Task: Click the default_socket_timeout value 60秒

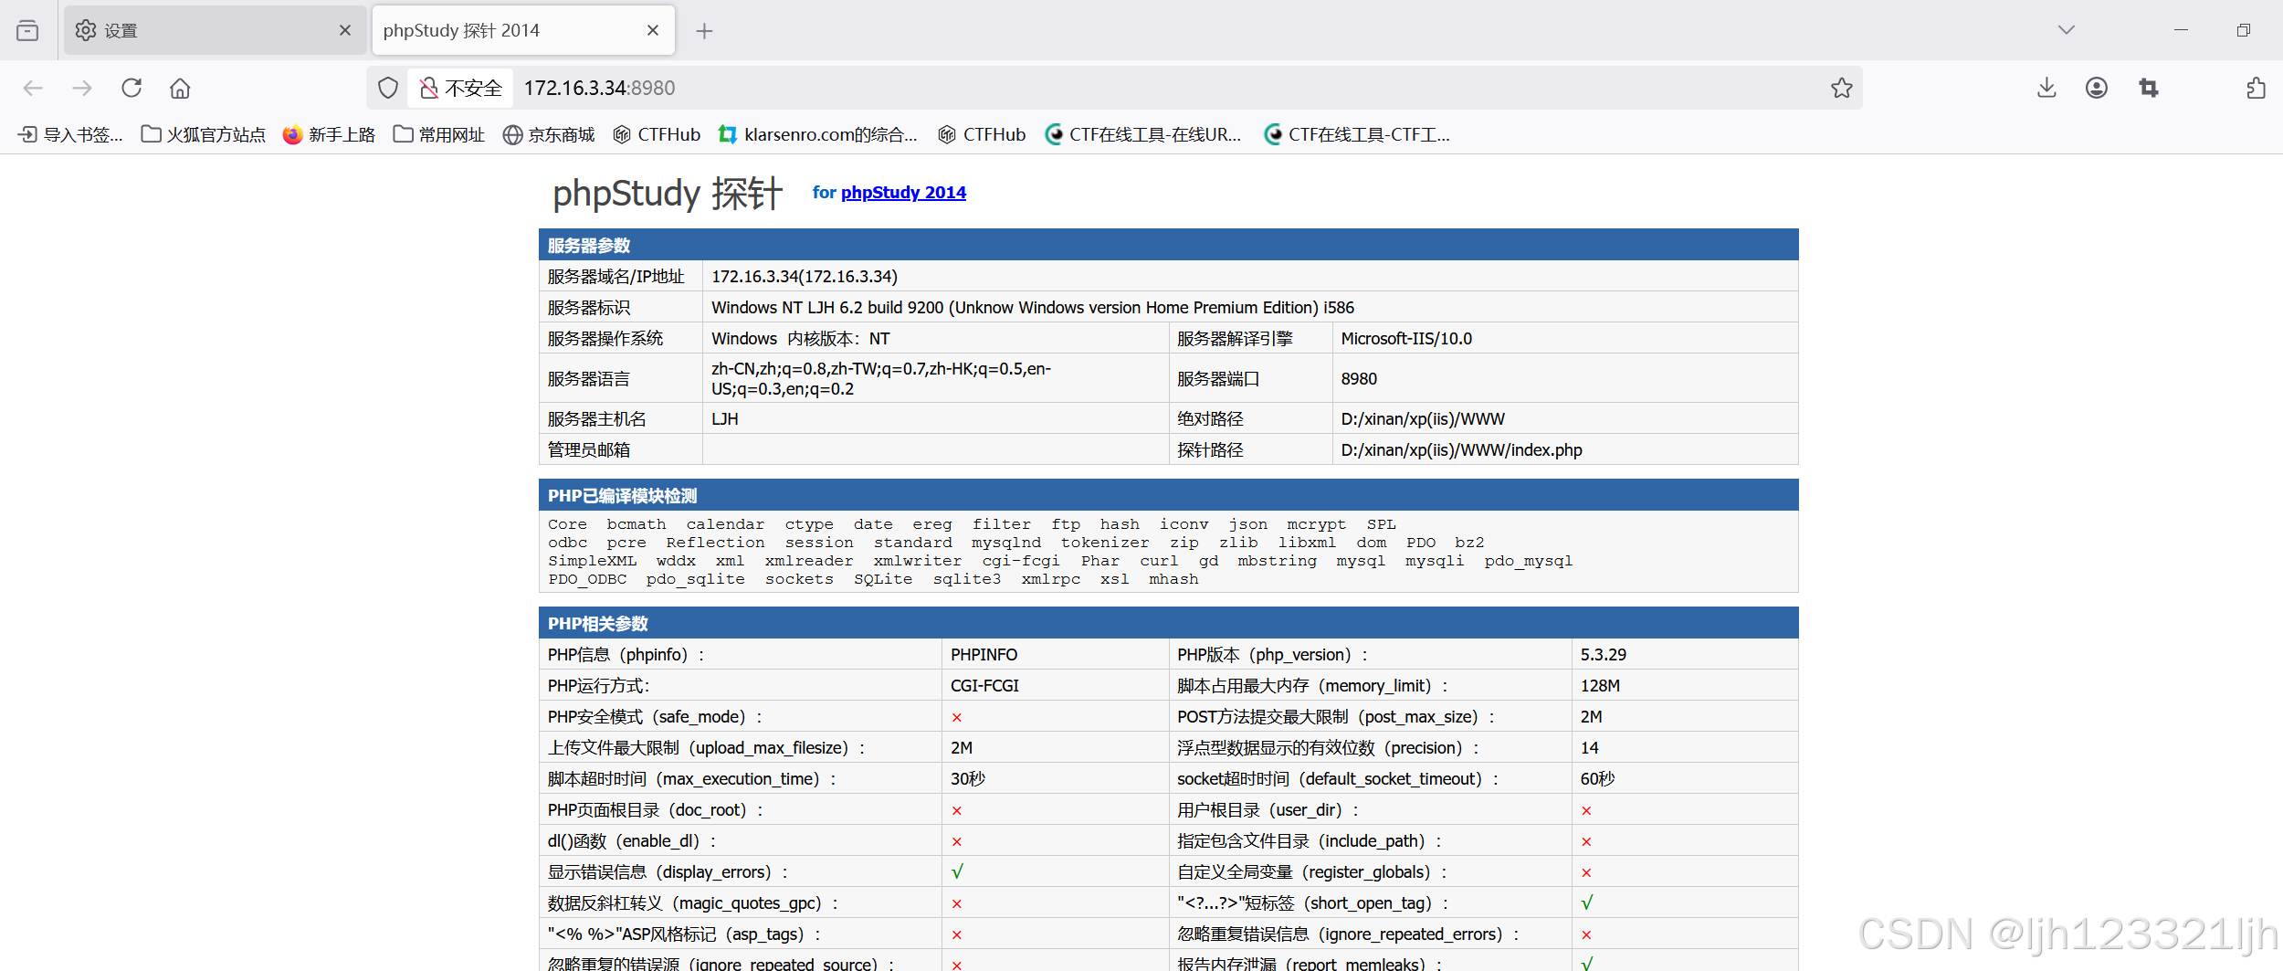Action: [1597, 779]
